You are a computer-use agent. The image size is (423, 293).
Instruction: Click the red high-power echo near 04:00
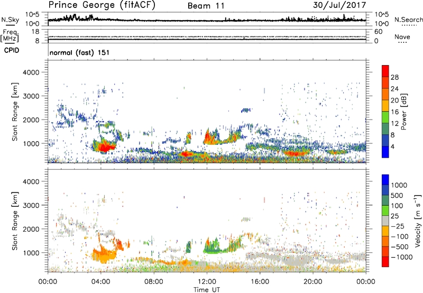[105, 148]
